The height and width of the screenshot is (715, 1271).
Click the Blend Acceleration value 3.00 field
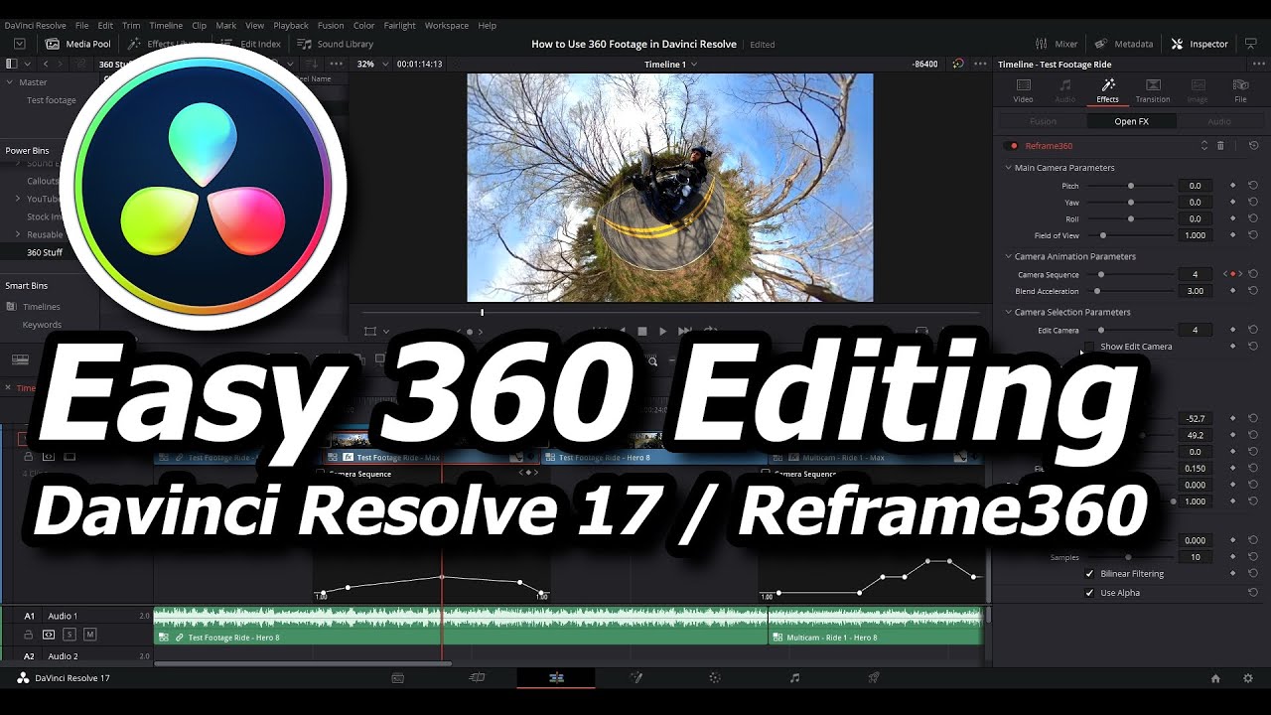click(x=1196, y=291)
